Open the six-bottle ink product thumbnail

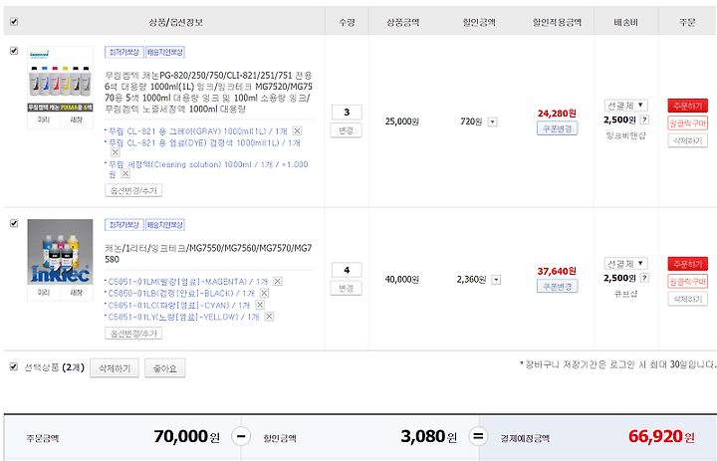[x=61, y=79]
